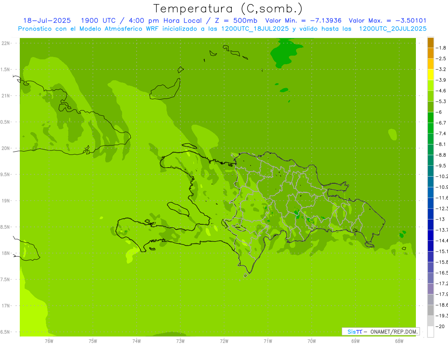Click the Valor Max. = -3.50101 value
The height and width of the screenshot is (346, 448).
(388, 21)
